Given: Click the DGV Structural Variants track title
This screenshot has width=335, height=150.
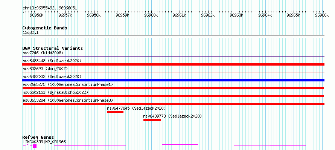Looking at the screenshot, I should point(53,48).
